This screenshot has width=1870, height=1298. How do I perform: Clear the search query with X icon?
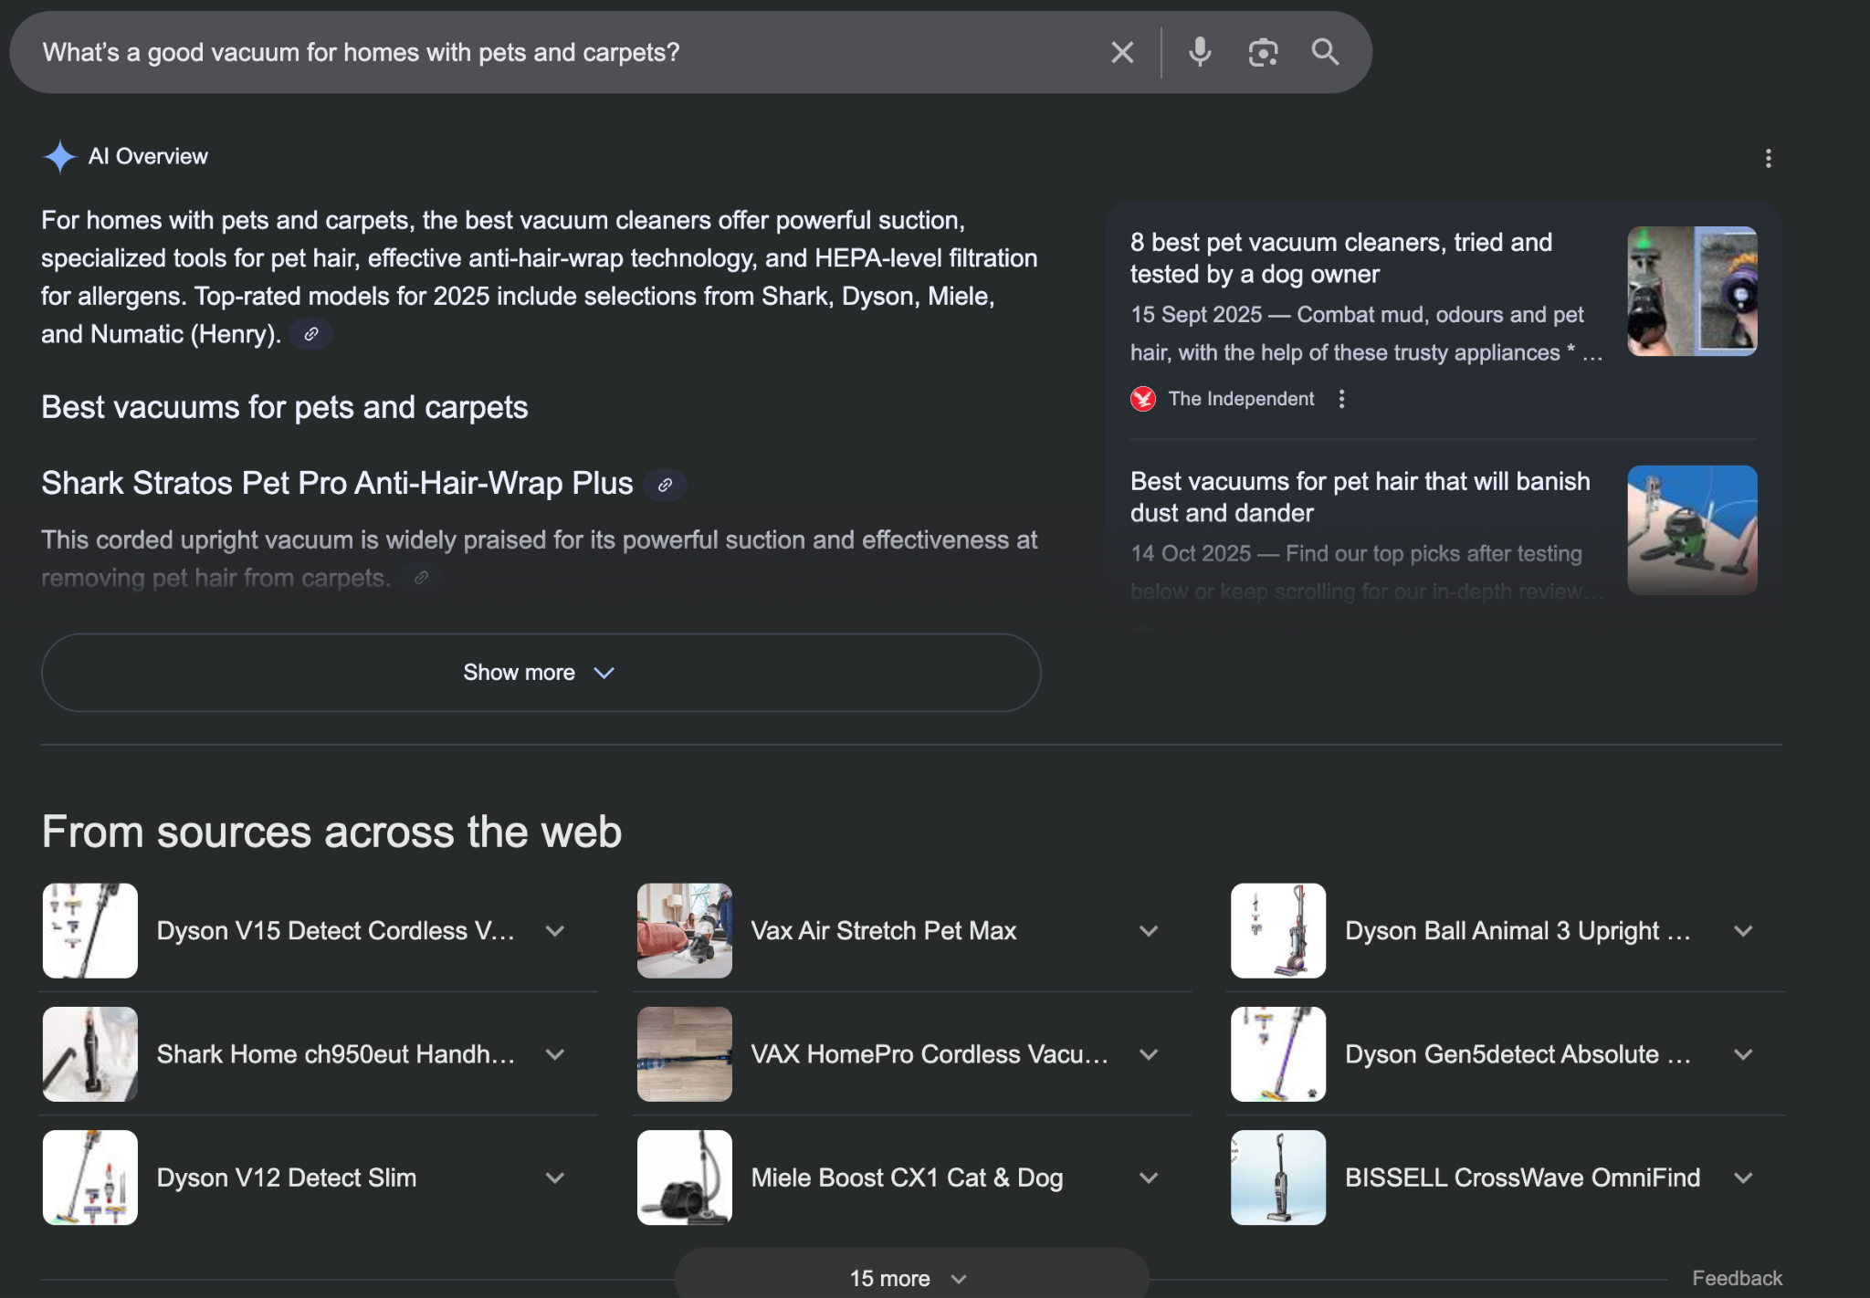tap(1122, 53)
